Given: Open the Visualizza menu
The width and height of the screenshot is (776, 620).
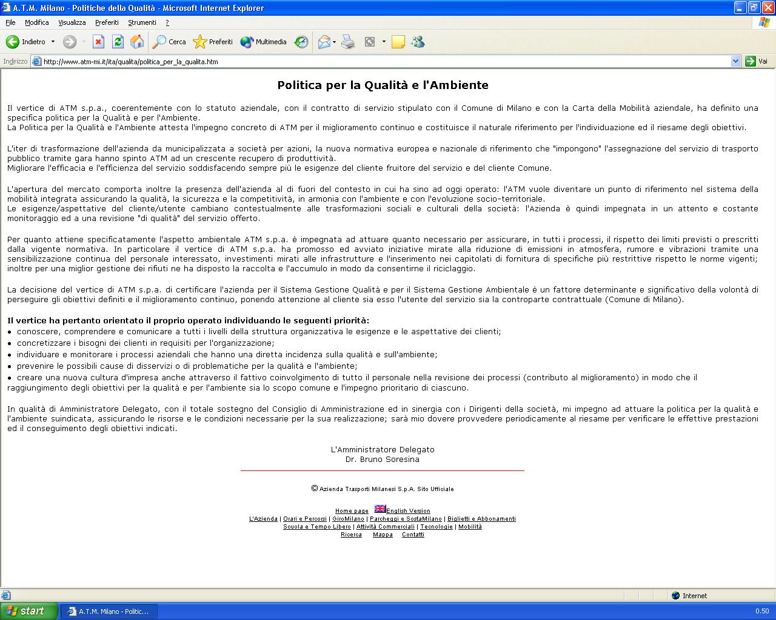Looking at the screenshot, I should [72, 22].
